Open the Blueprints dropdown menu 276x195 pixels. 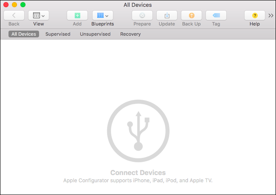[103, 16]
